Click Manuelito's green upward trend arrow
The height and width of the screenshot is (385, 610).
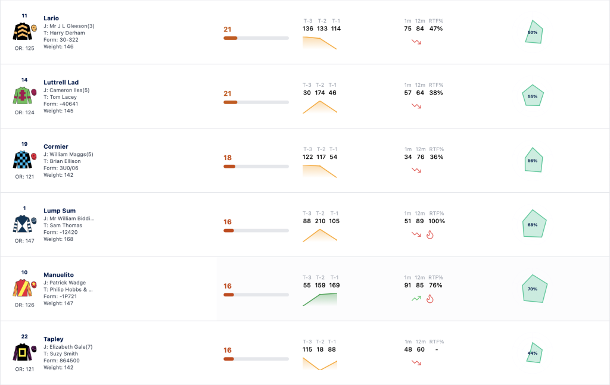[x=416, y=299]
